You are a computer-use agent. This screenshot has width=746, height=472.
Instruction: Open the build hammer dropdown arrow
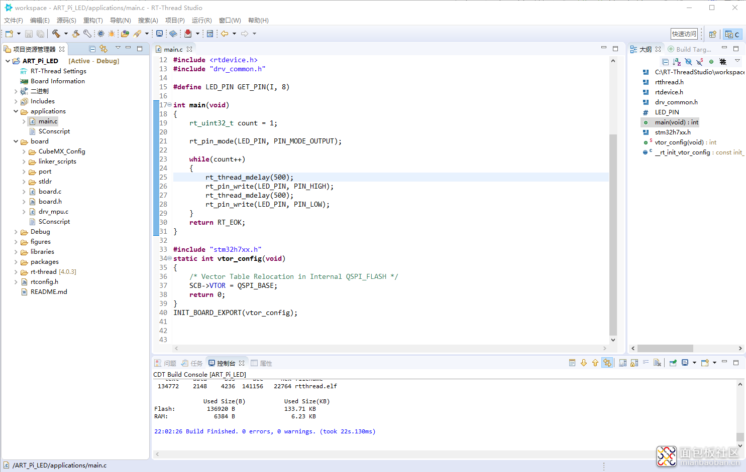pyautogui.click(x=66, y=34)
